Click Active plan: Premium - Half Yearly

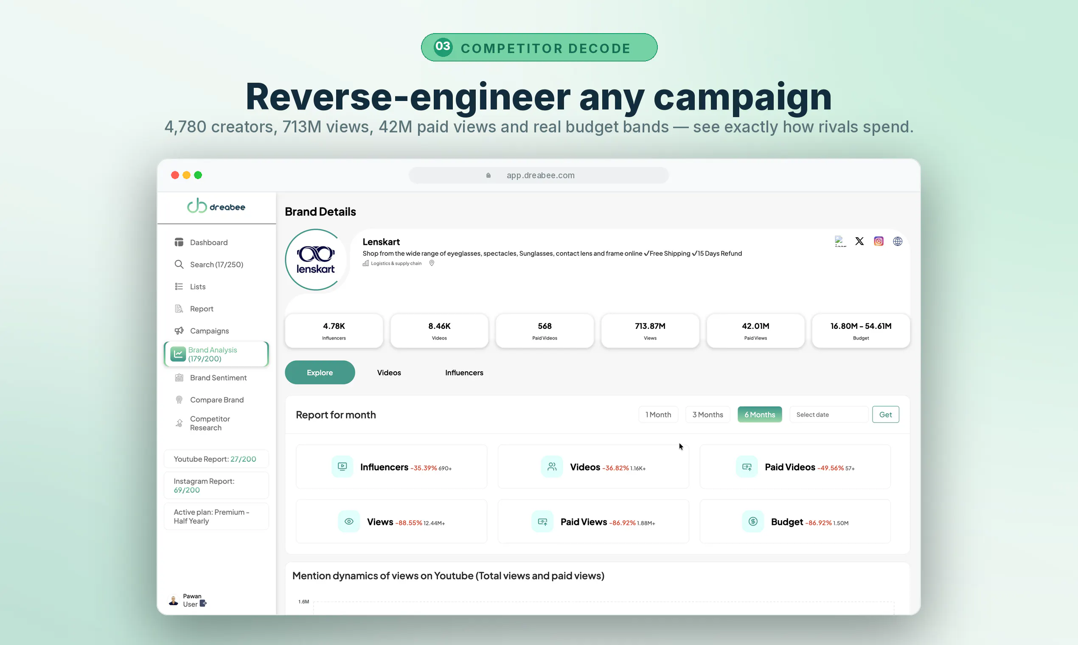tap(216, 516)
